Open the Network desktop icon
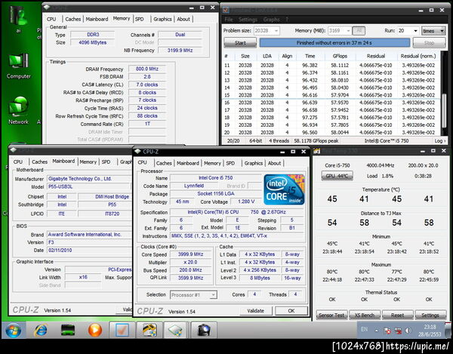Screen dimensions: 453x354 18,111
